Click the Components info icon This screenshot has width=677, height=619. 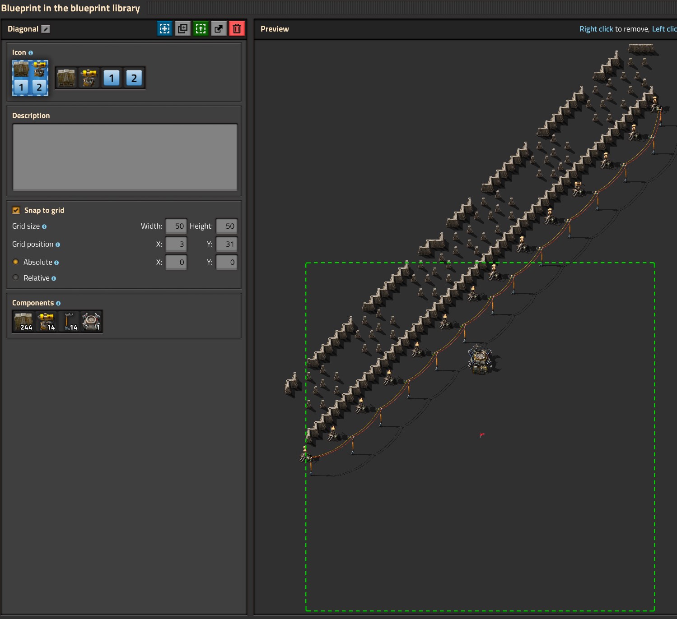[58, 303]
